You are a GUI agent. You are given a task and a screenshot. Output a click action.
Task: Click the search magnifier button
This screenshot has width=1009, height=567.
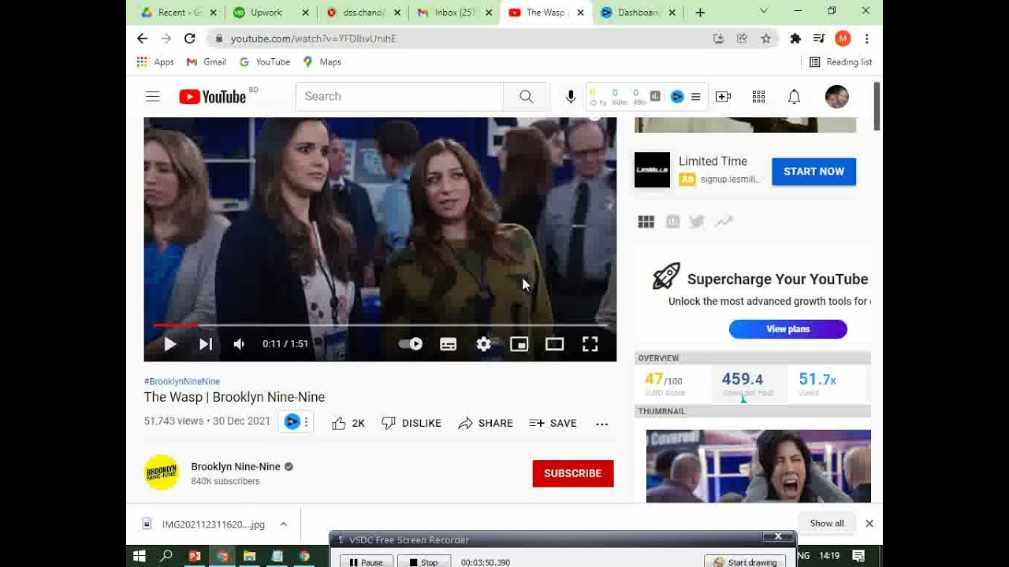tap(526, 96)
